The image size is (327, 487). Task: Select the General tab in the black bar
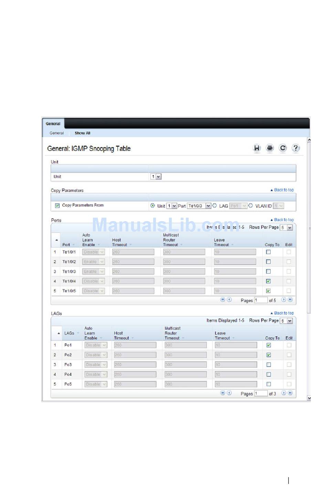(x=53, y=124)
